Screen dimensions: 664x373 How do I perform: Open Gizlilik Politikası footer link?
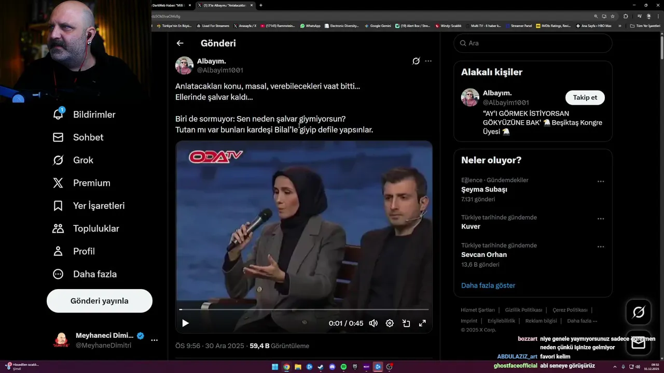523,310
